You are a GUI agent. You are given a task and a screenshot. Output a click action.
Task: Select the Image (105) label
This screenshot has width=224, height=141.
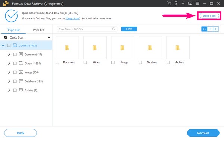(x=32, y=72)
